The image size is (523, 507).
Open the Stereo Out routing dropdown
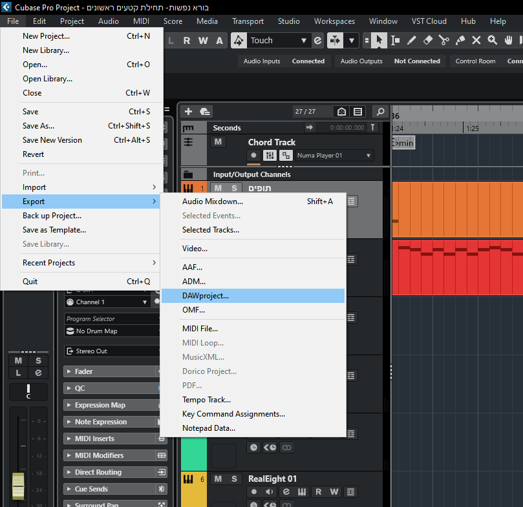point(112,351)
